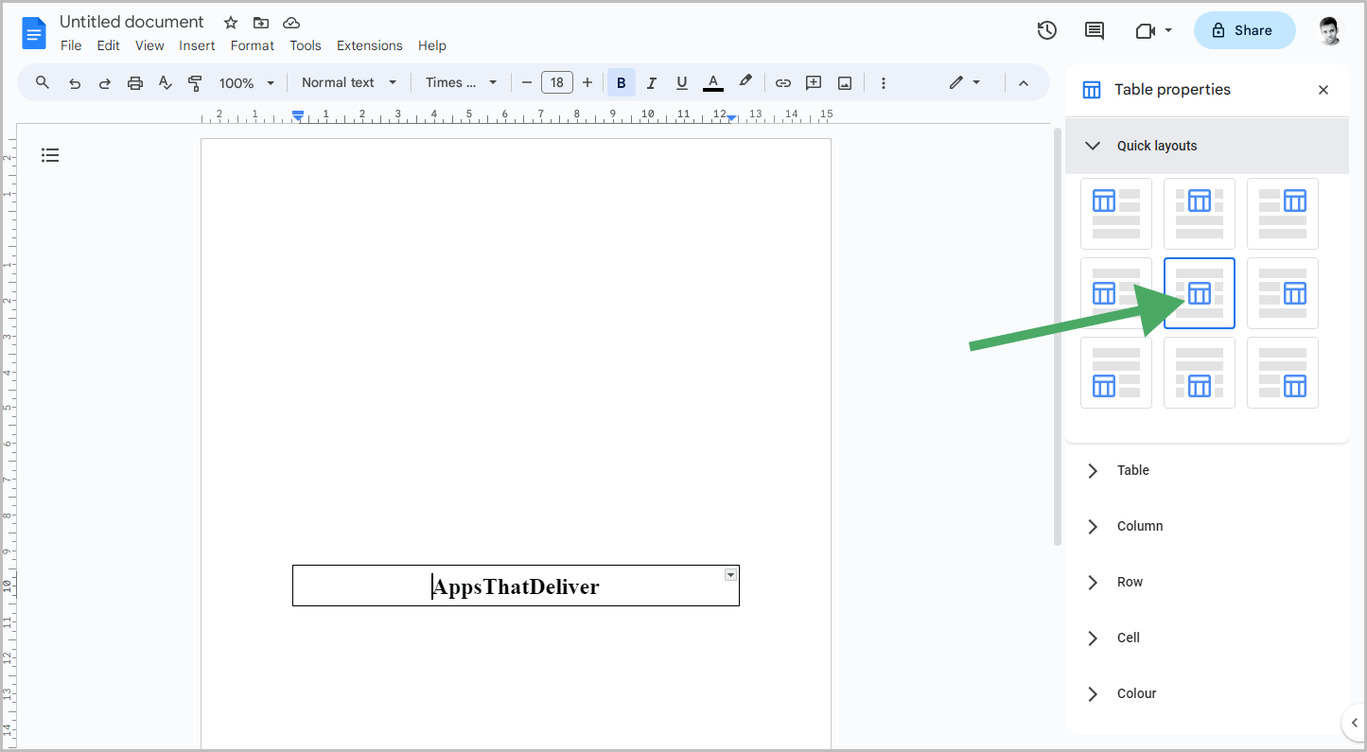Open the font family dropdown
The height and width of the screenshot is (752, 1367).
pos(461,82)
